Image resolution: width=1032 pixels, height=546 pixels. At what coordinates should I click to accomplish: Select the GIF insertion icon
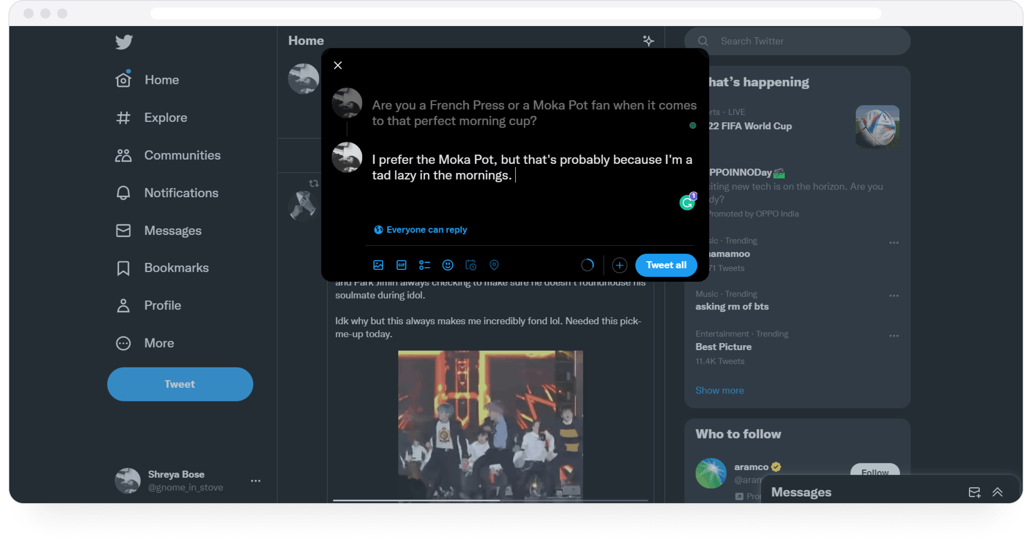[401, 265]
